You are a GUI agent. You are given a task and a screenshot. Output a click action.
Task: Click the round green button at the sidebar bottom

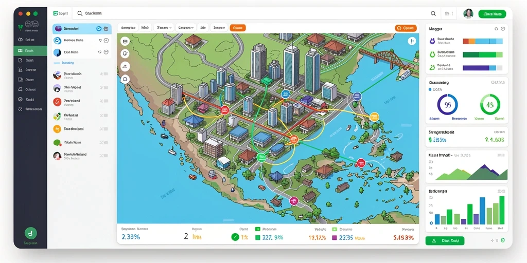(30, 233)
